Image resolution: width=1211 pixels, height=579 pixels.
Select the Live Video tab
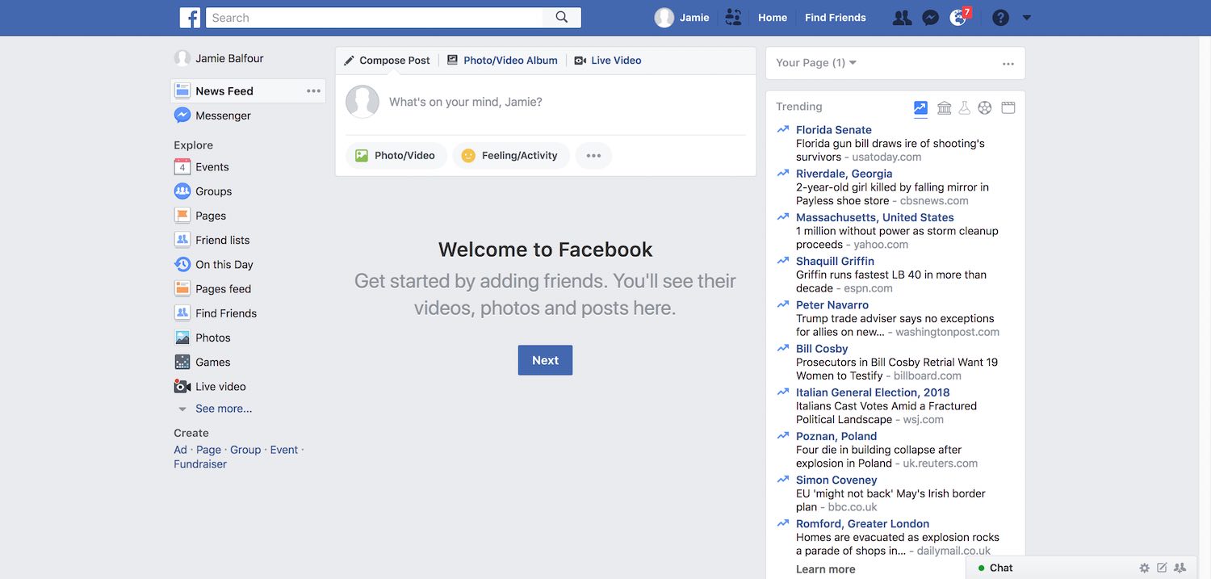pos(608,61)
